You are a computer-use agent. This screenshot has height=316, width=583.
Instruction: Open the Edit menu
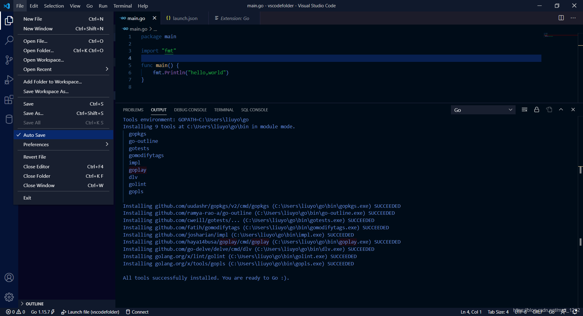(x=34, y=6)
